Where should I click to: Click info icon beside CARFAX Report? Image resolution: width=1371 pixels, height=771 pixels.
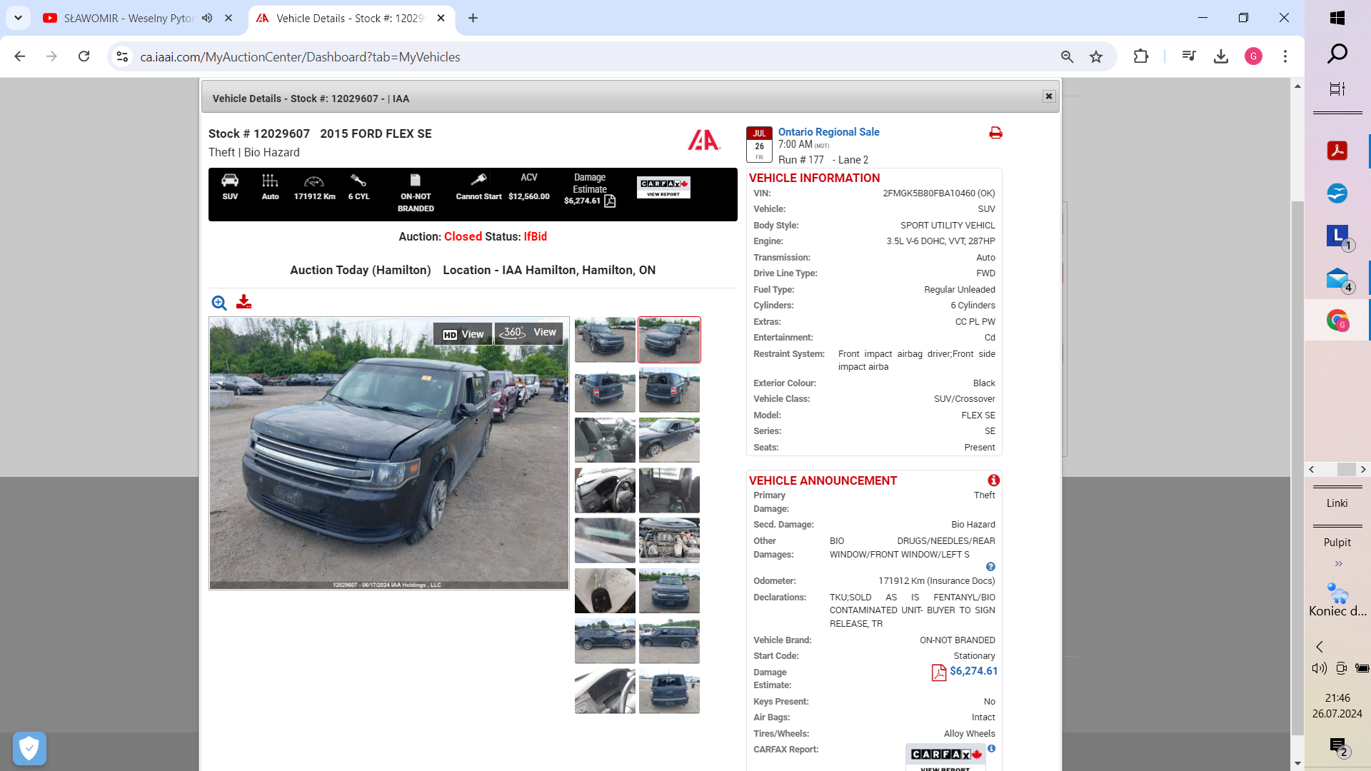pyautogui.click(x=991, y=749)
